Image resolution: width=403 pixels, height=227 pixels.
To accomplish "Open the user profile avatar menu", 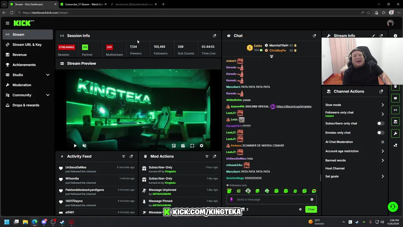I will 390,23.
